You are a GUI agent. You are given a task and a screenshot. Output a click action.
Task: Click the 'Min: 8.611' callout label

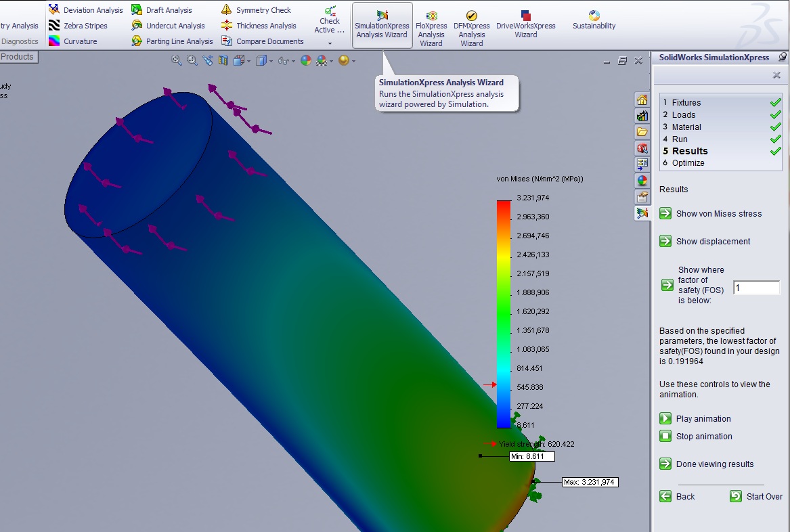[x=532, y=456]
